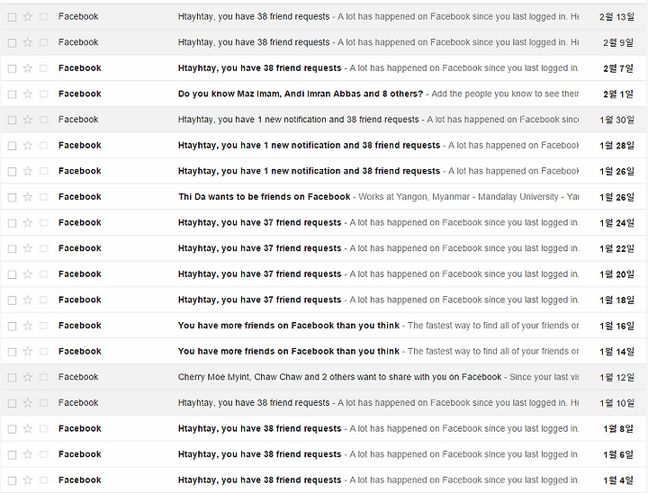Tick the checkbox for the 1월 24일 email
This screenshot has height=493, width=648.
coord(13,223)
